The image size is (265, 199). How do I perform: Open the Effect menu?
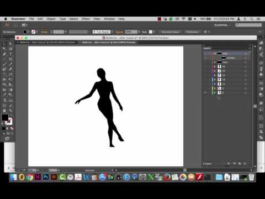(x=86, y=19)
